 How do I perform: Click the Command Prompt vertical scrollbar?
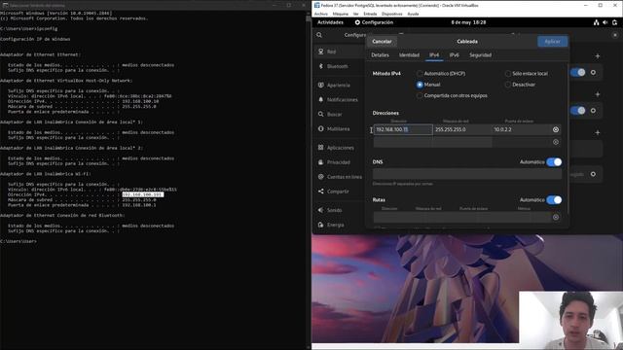click(309, 181)
